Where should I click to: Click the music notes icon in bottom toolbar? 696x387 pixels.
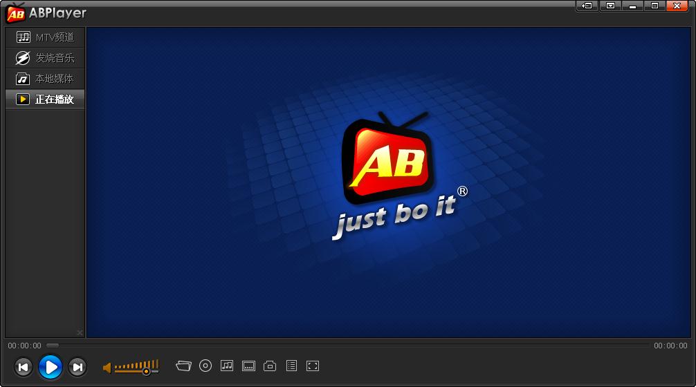[227, 366]
